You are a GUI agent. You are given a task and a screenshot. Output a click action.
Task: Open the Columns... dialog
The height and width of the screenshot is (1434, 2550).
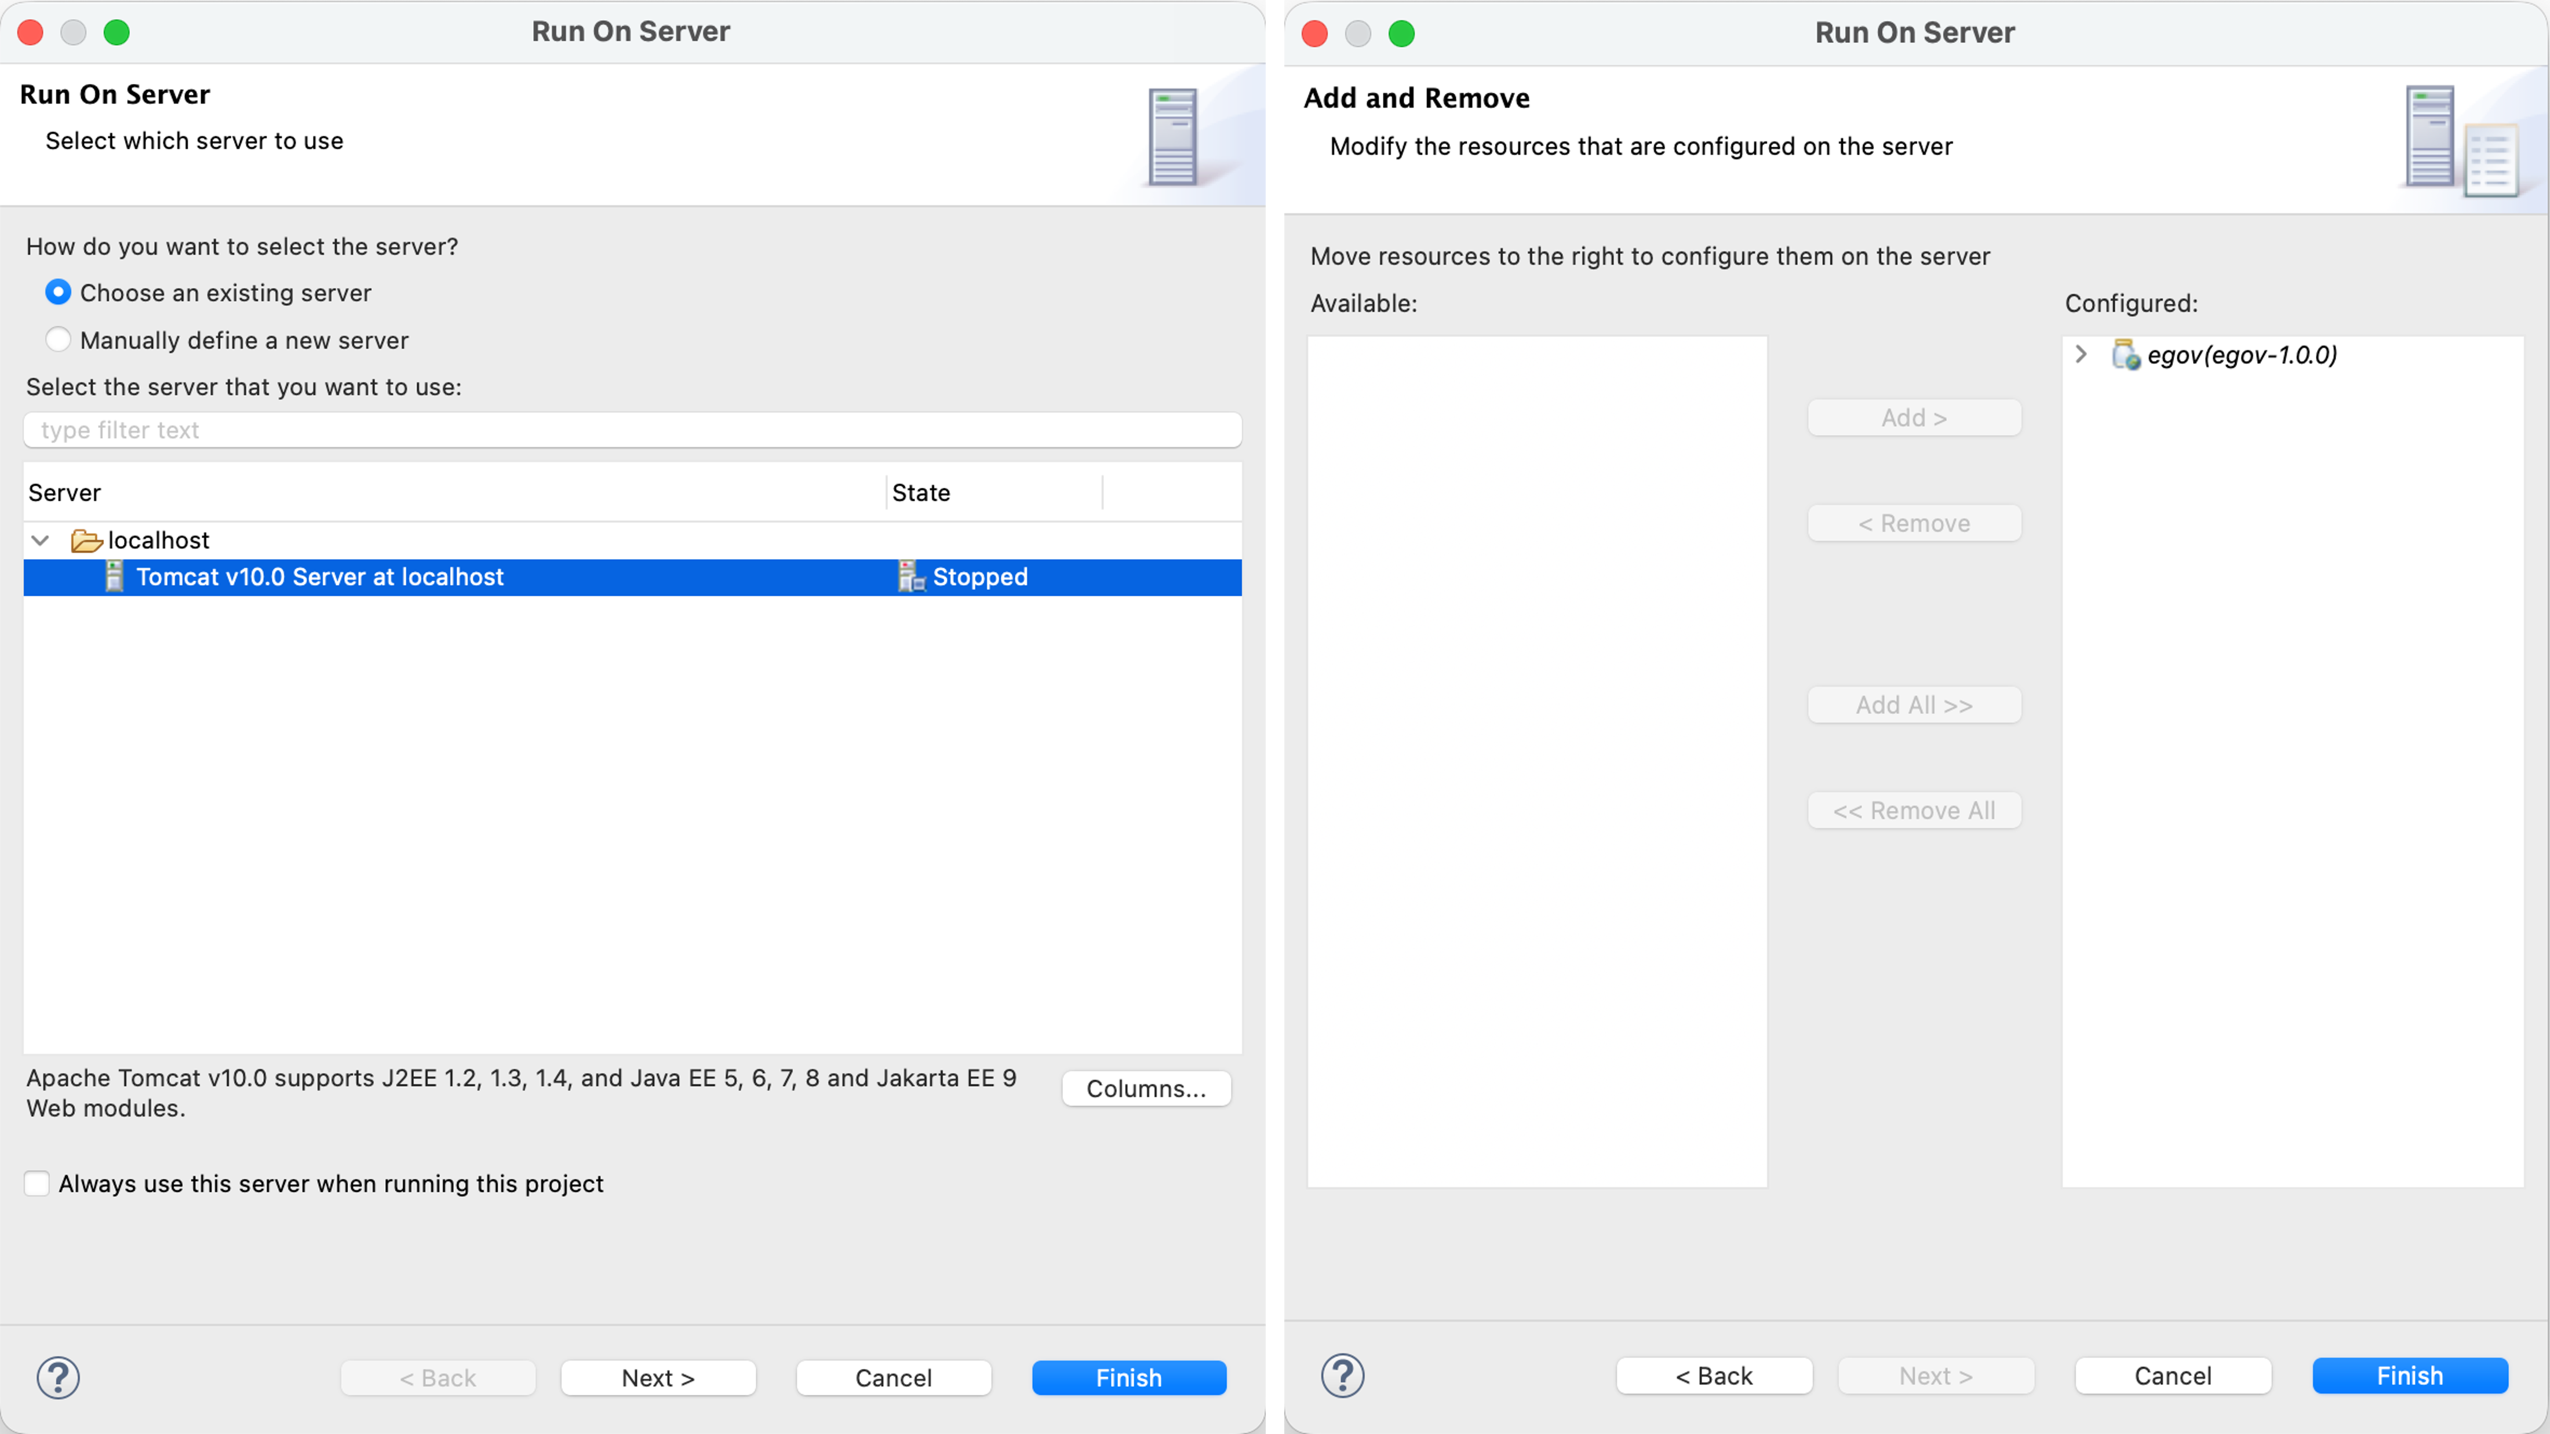(1145, 1089)
